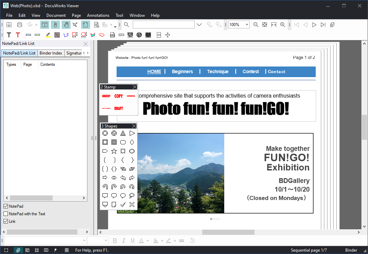The width and height of the screenshot is (368, 254).
Task: Click the Beginners navigation link
Action: (x=182, y=72)
